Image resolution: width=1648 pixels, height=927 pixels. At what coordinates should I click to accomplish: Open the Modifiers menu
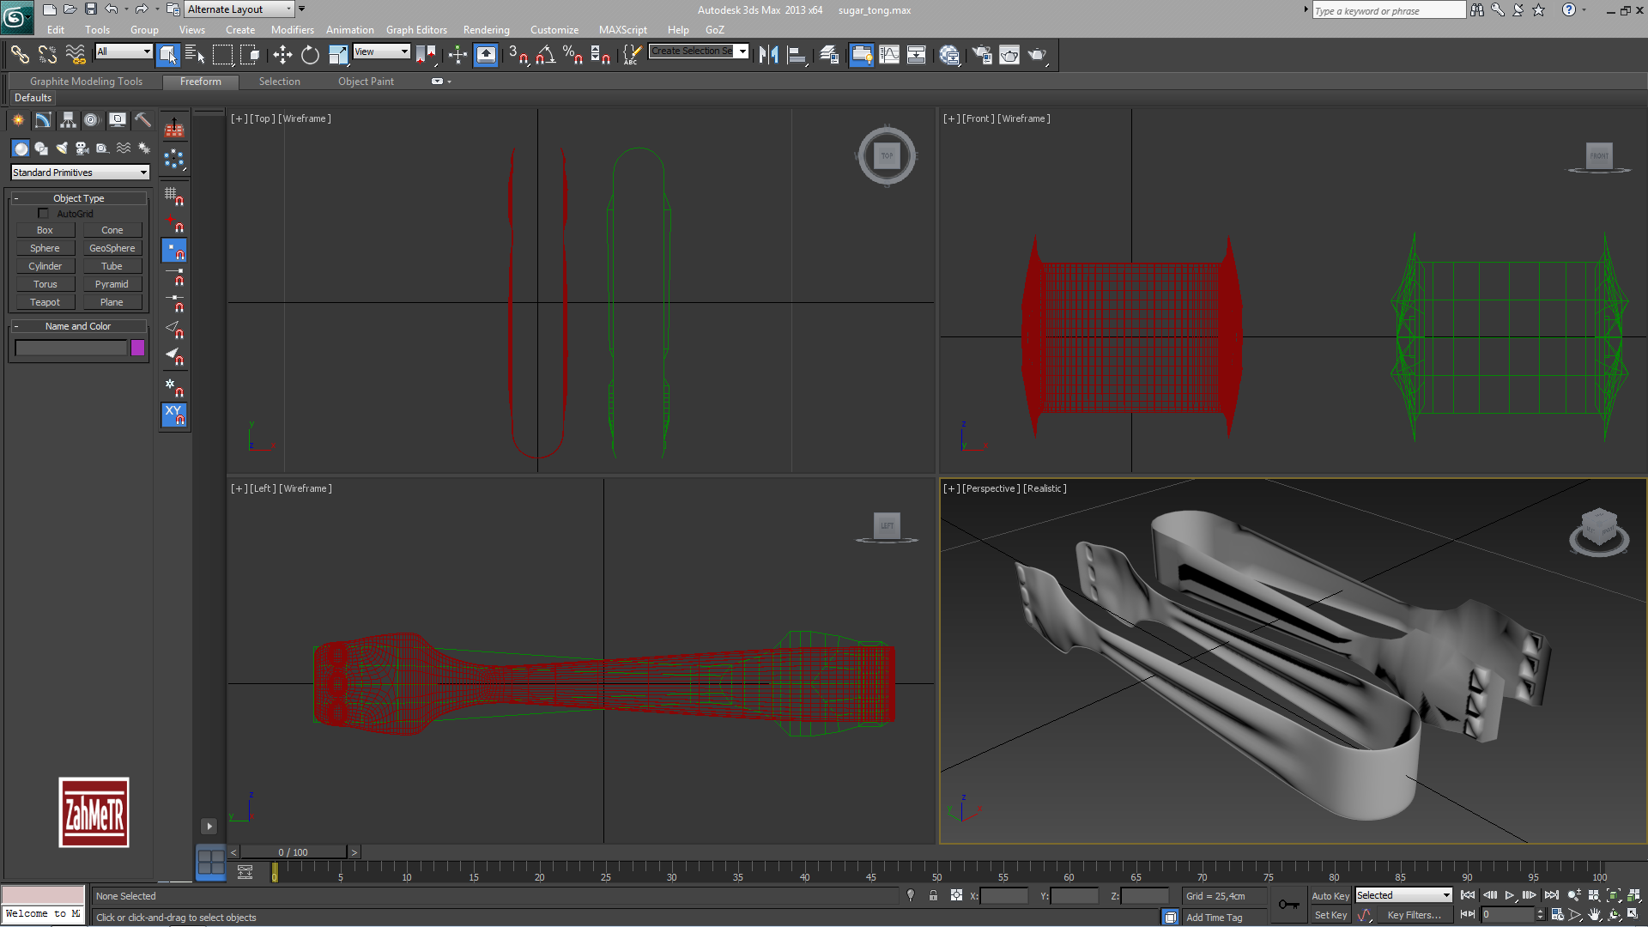(x=292, y=30)
